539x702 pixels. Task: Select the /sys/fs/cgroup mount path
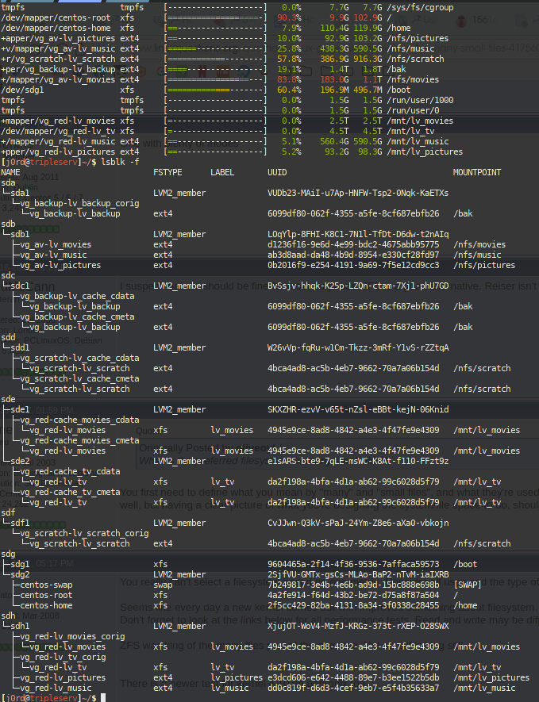420,8
